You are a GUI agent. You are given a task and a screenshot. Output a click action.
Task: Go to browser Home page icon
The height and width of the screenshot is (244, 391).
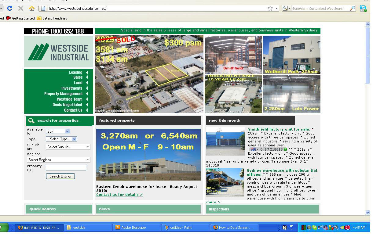coord(32,8)
